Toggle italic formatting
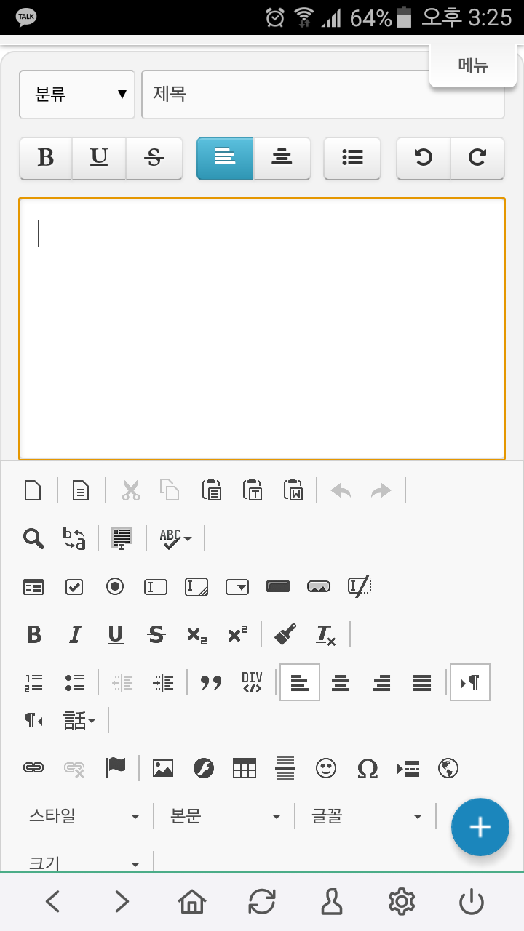 [74, 635]
